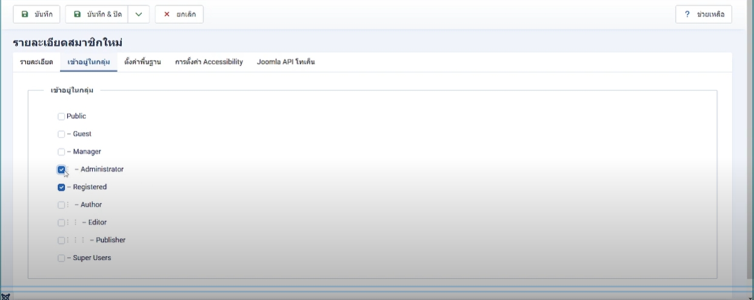Uncheck the Administrator group checkbox
754x300 pixels.
(61, 170)
